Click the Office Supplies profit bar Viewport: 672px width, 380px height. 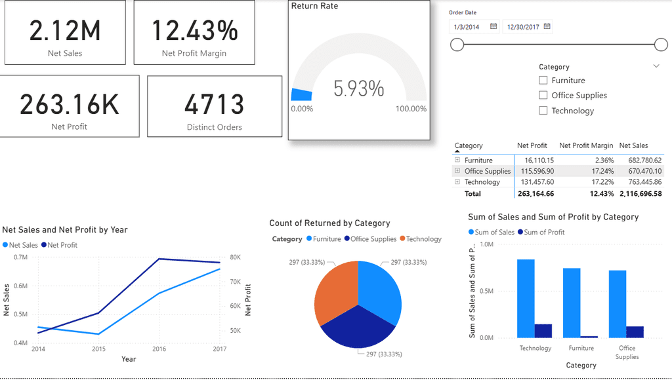click(635, 332)
